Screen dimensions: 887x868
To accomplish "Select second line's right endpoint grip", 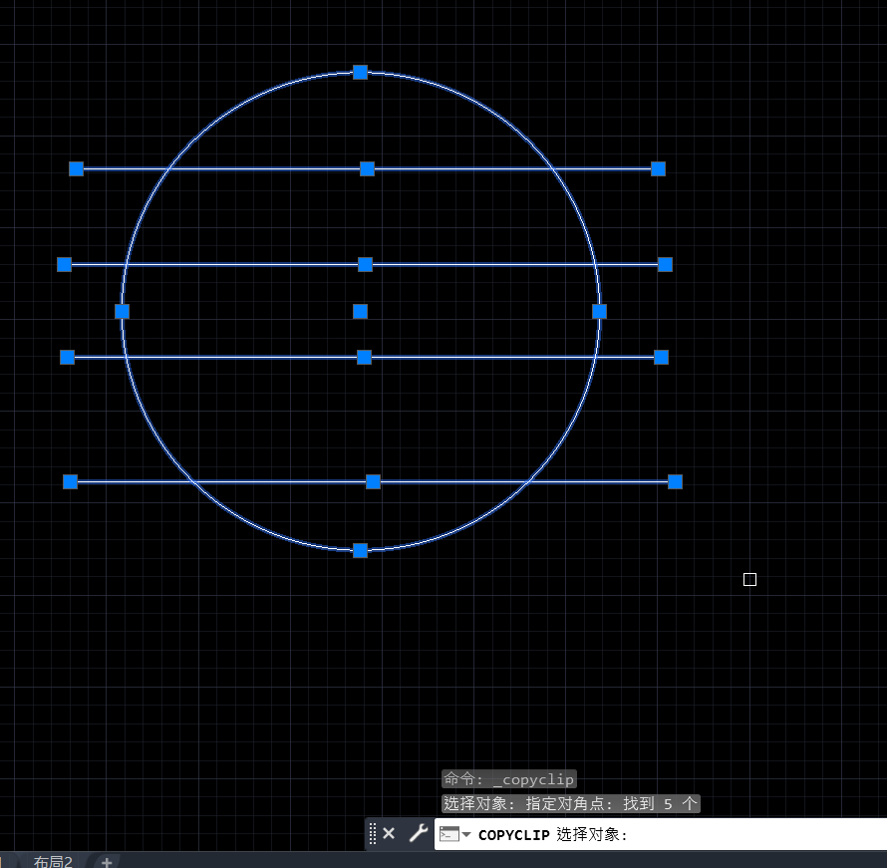I will pyautogui.click(x=665, y=264).
